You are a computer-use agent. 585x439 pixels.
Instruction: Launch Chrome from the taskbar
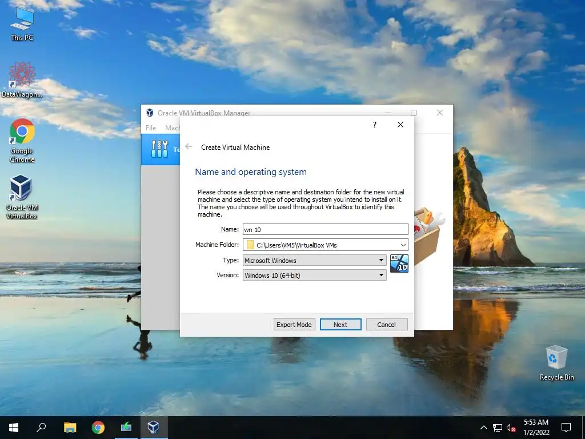(x=98, y=428)
